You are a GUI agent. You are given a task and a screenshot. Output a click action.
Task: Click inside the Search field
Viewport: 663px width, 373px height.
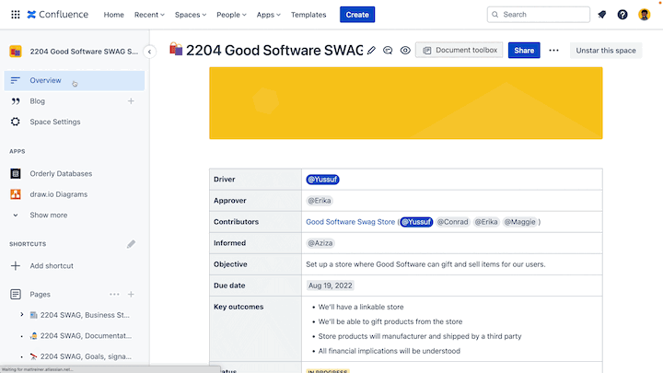(x=539, y=15)
